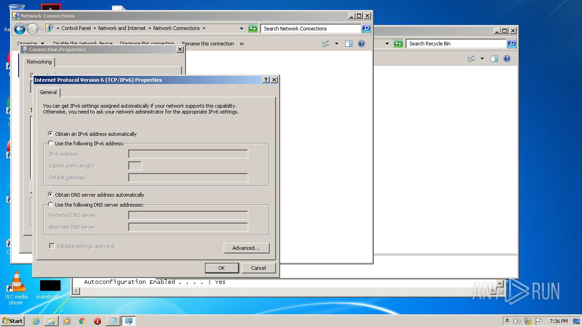582x327 pixels.
Task: Select the General tab
Action: (48, 92)
